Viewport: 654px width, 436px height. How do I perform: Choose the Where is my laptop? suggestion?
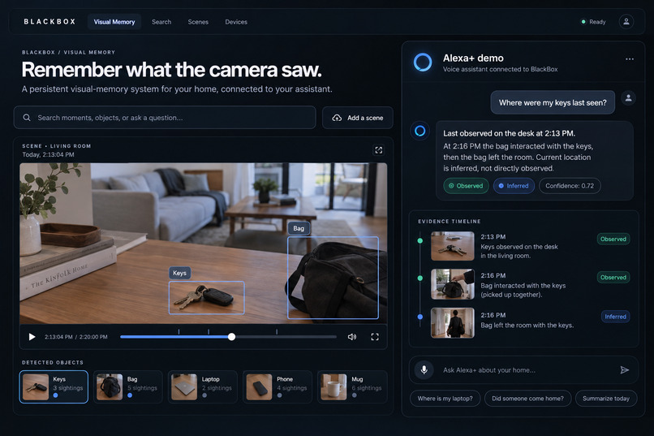(x=445, y=399)
